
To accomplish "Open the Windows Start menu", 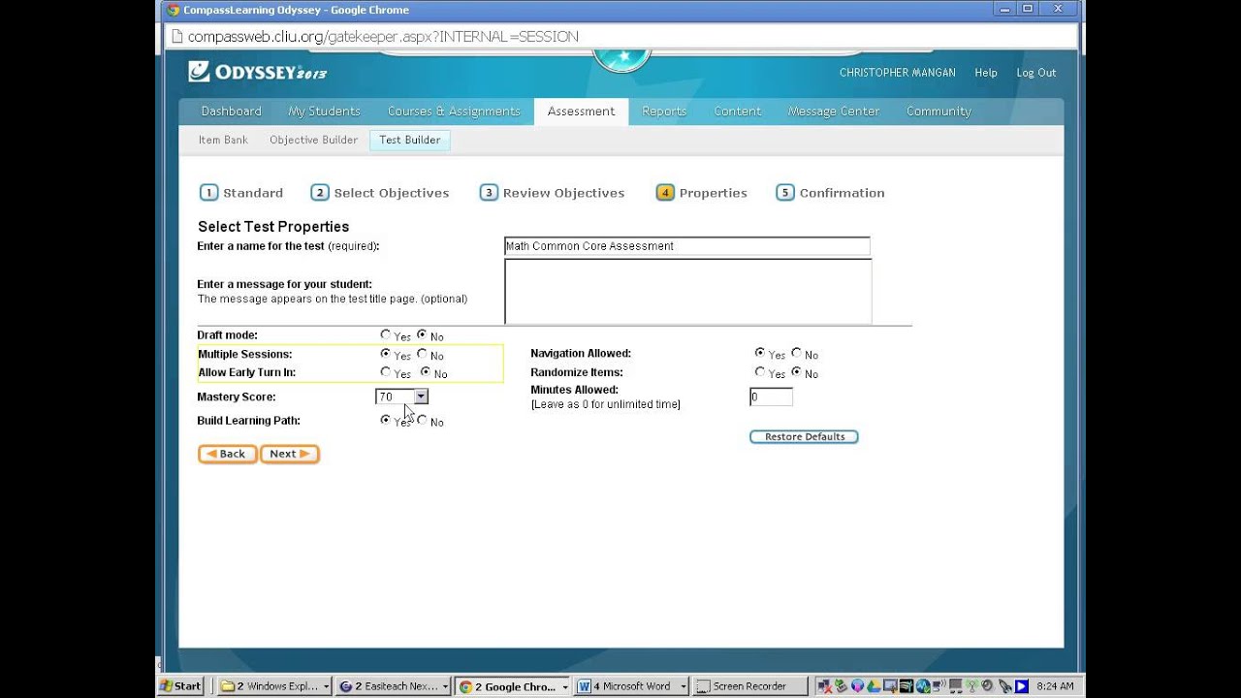I will 181,686.
